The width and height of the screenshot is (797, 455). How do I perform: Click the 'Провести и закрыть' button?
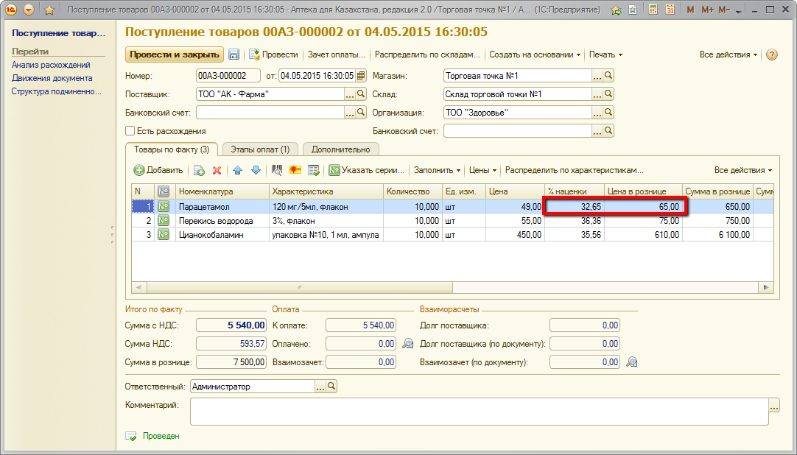click(175, 54)
